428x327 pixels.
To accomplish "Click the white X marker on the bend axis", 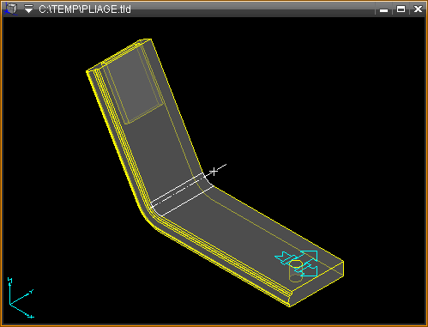I will coord(214,172).
